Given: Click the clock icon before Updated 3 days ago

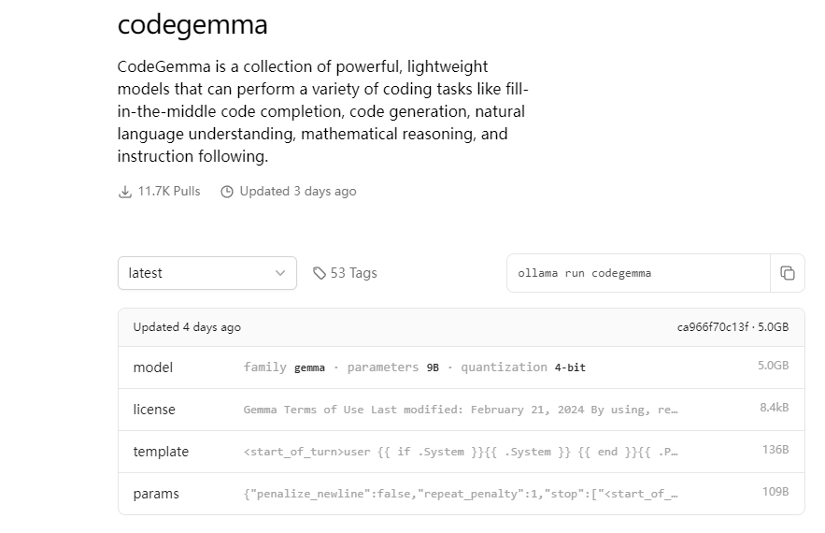Looking at the screenshot, I should click(x=227, y=192).
